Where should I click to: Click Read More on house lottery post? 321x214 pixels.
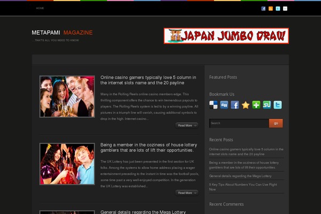click(187, 193)
